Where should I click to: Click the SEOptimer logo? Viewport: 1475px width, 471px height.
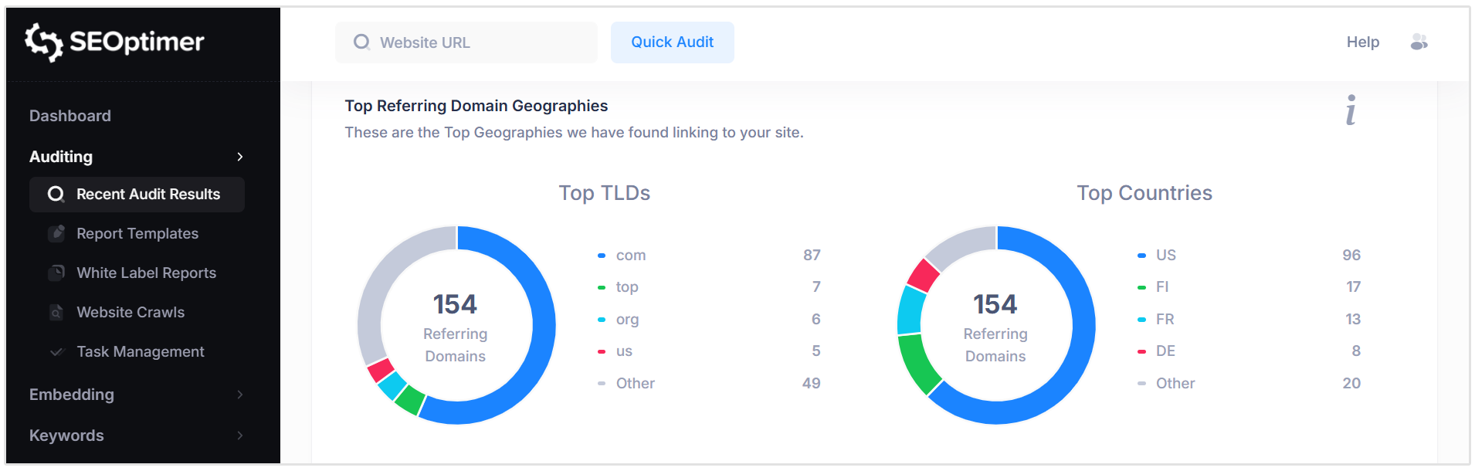(114, 42)
